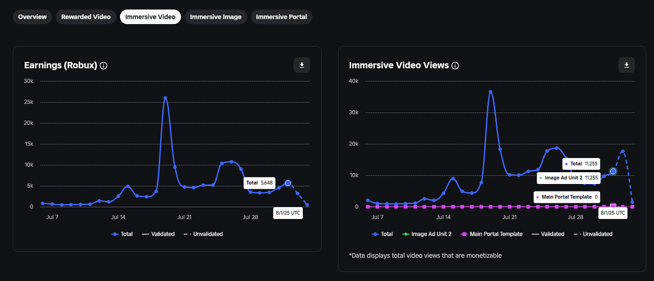
Task: Select the highlighted 5,648 point on Earnings chart
Action: 288,183
